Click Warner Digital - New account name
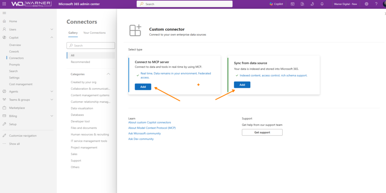The width and height of the screenshot is (386, 193). tap(345, 4)
